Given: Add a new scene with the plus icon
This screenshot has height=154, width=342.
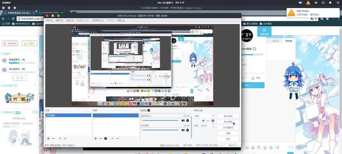Looking at the screenshot, I should click(x=48, y=139).
